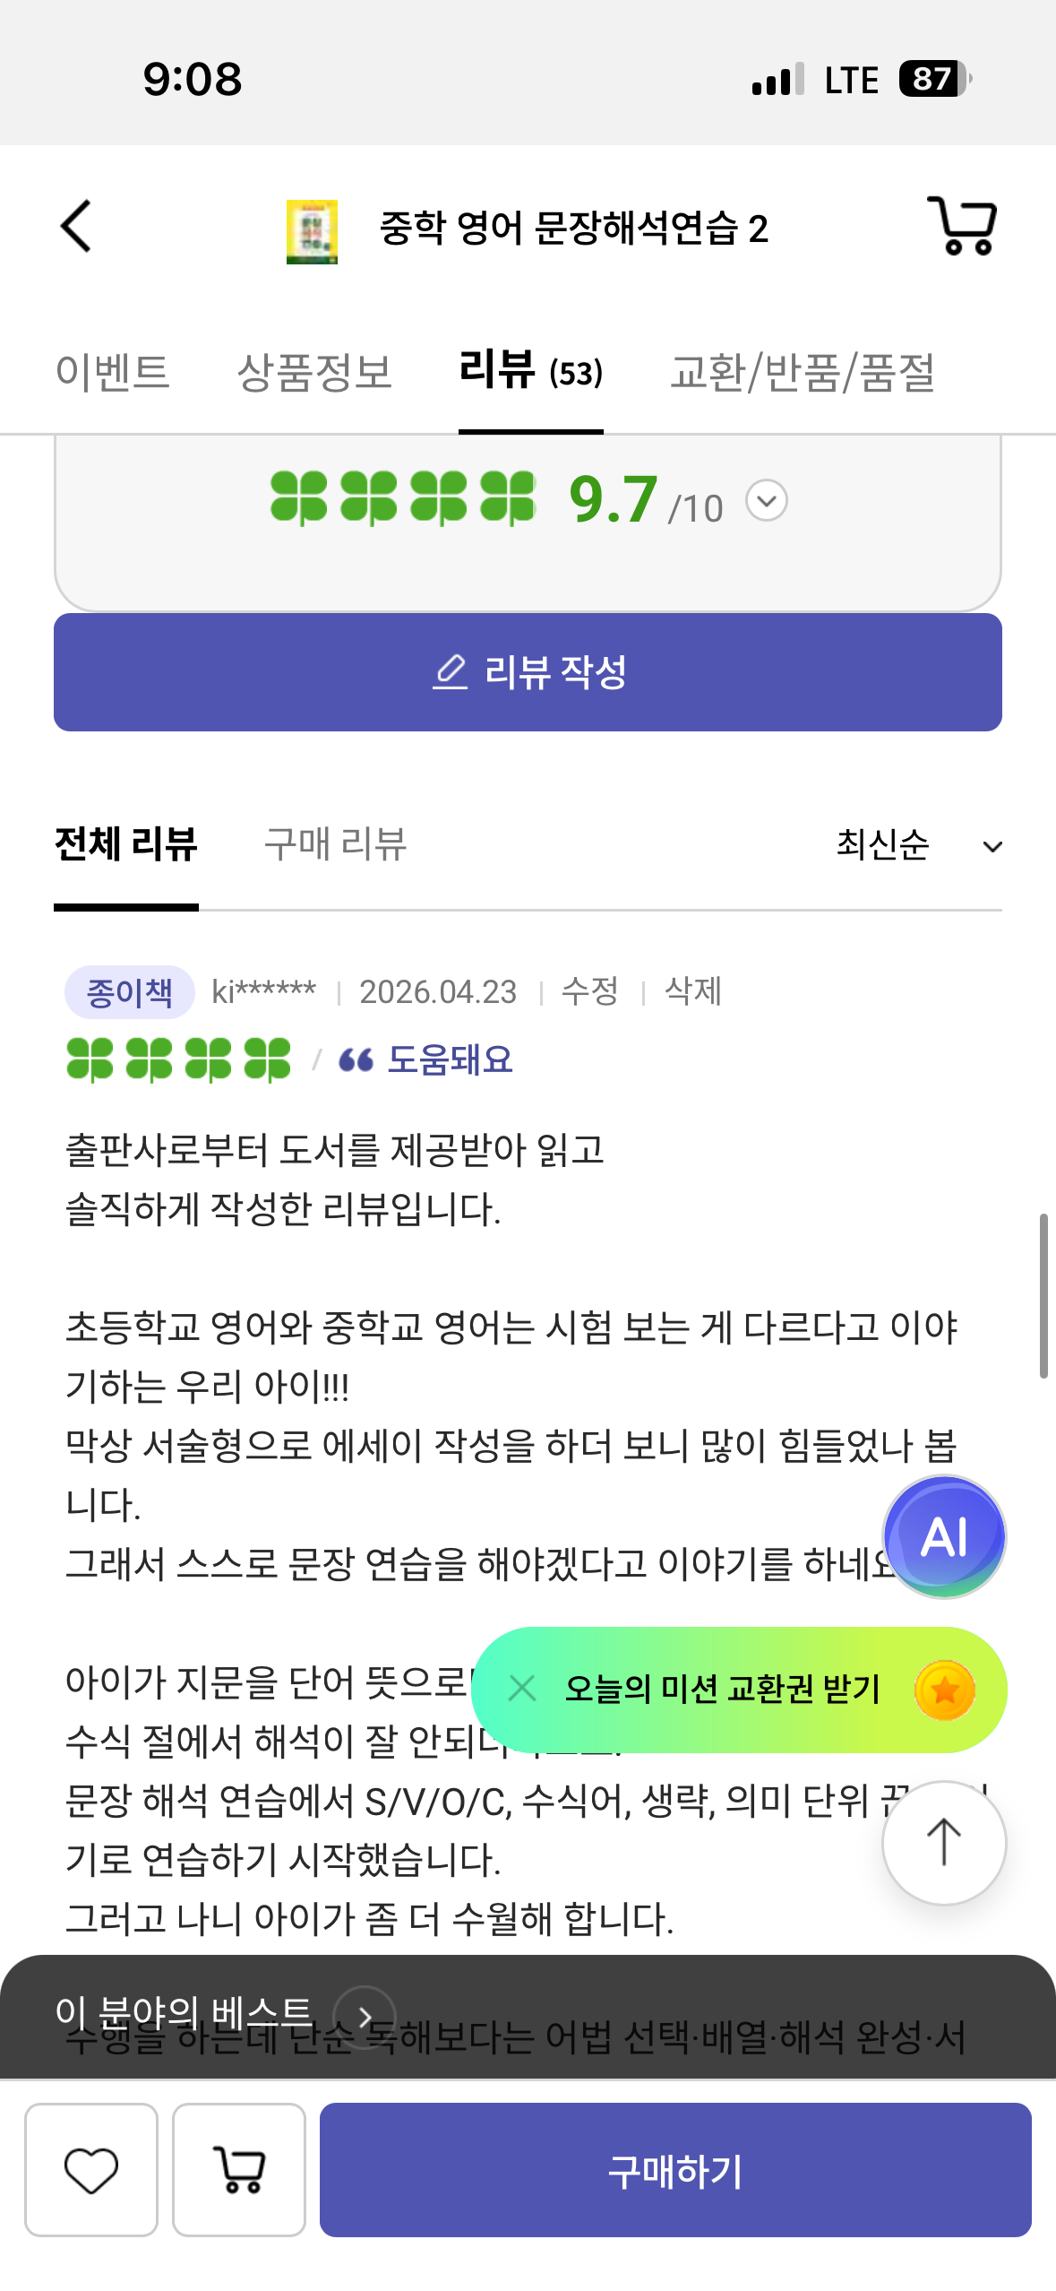Tap the book cover thumbnail
The image size is (1056, 2291).
tap(312, 231)
